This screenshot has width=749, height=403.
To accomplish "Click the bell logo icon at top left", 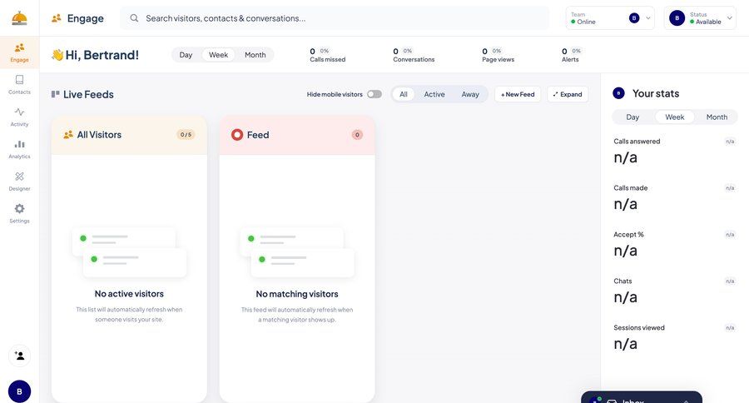I will (x=20, y=18).
